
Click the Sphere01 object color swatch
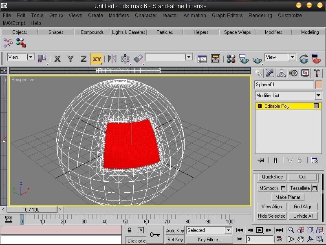click(319, 85)
